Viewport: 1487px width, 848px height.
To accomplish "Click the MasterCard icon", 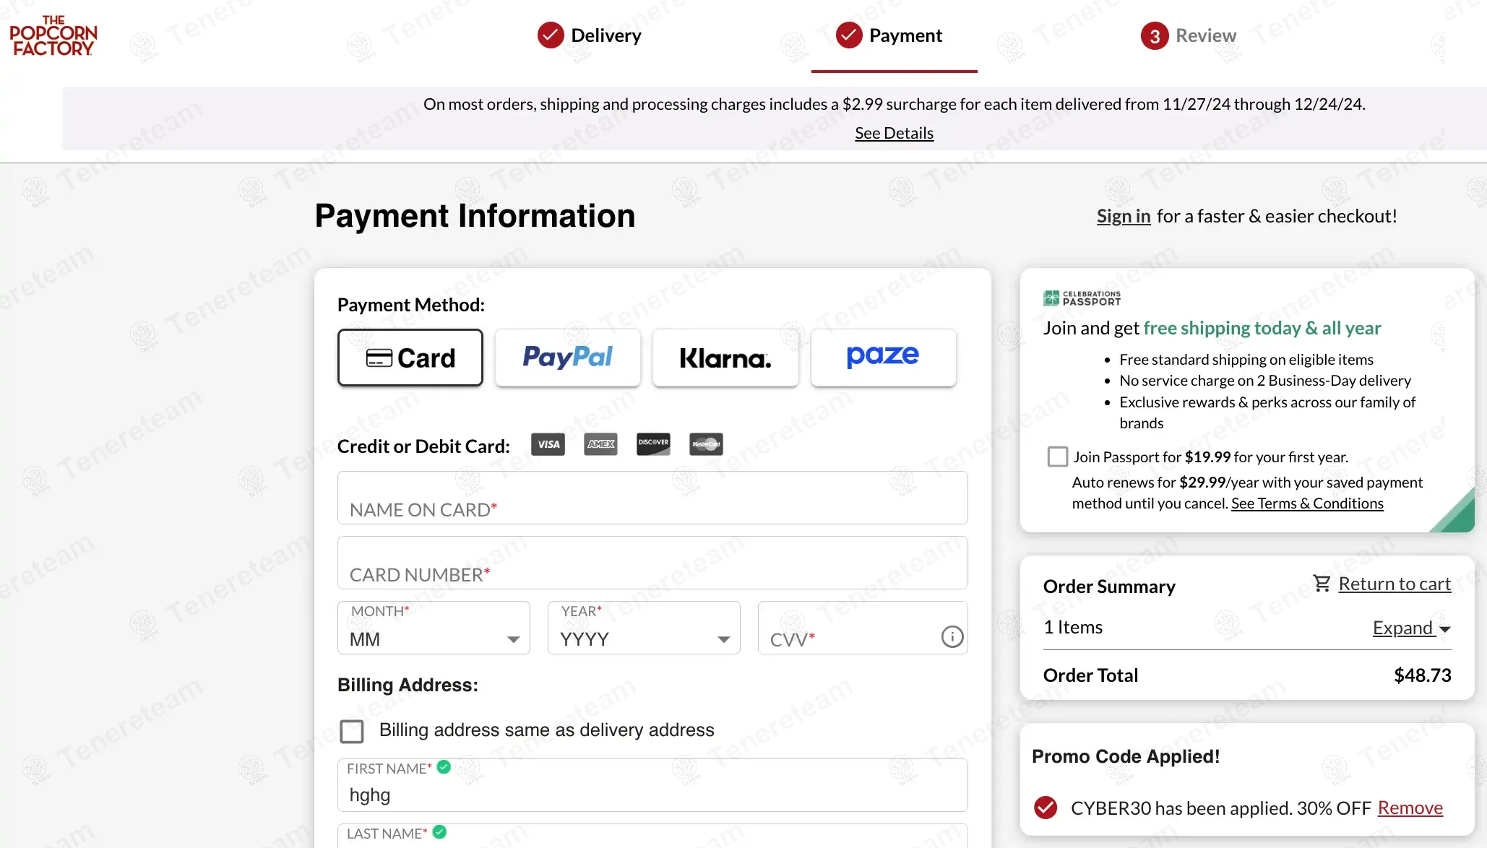I will (x=706, y=444).
